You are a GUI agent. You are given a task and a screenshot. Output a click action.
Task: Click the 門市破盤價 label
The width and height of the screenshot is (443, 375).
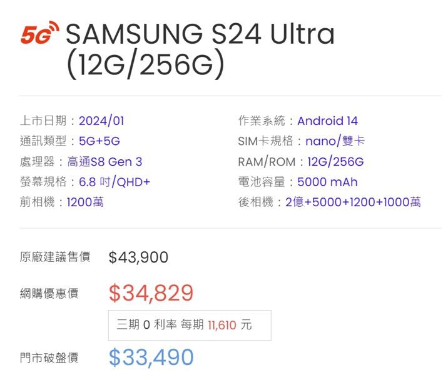click(49, 357)
